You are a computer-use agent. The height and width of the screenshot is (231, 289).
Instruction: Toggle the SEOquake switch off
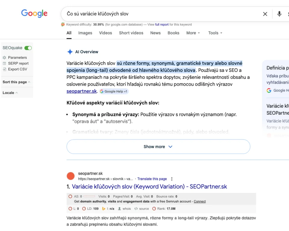pyautogui.click(x=28, y=48)
